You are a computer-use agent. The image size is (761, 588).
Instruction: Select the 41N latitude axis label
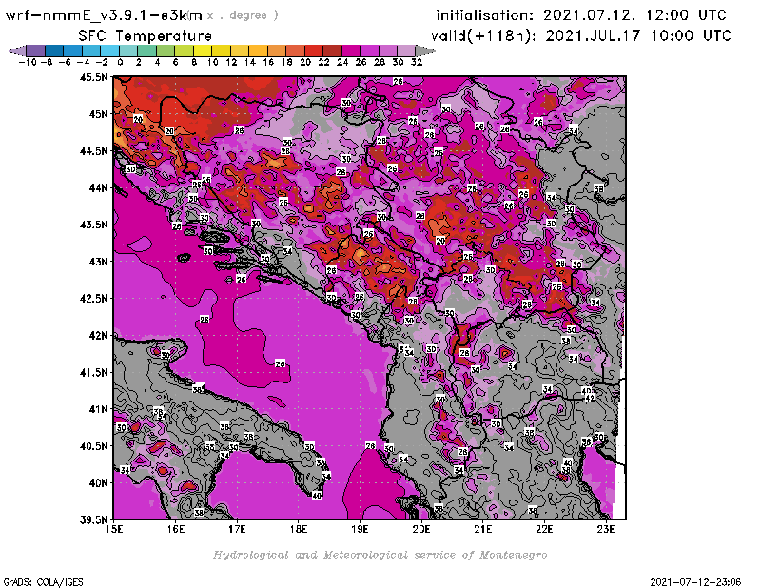[98, 409]
